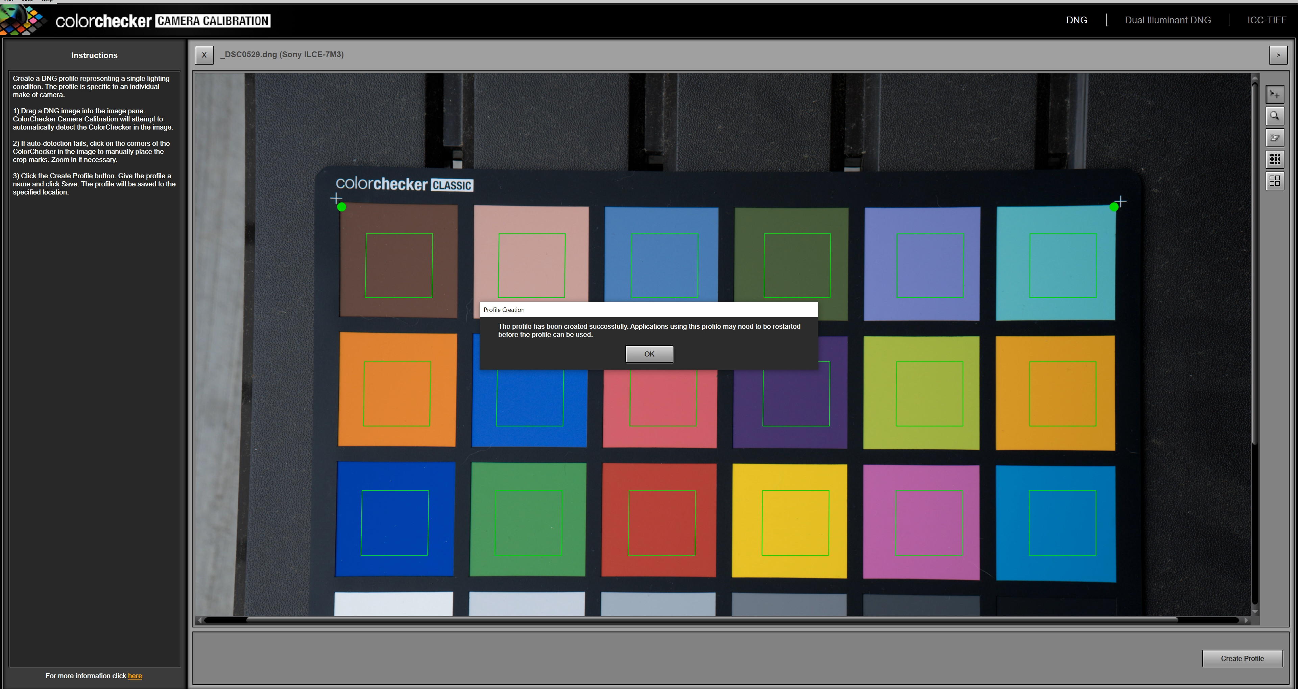Click the four-square layout view icon
The width and height of the screenshot is (1298, 689).
(1274, 181)
